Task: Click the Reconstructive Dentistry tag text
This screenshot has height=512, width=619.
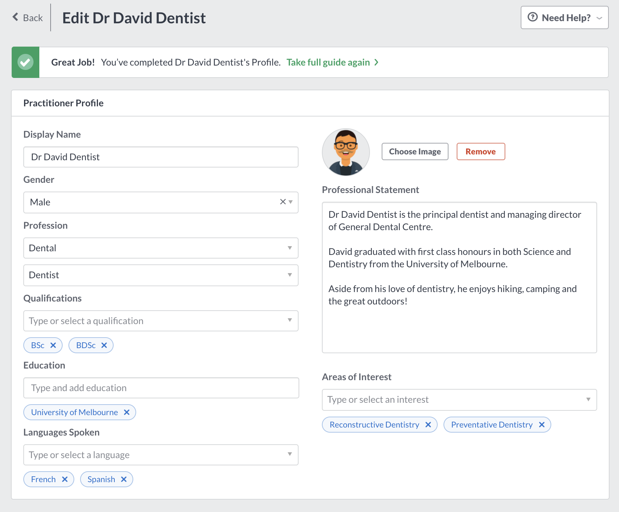Action: tap(374, 425)
